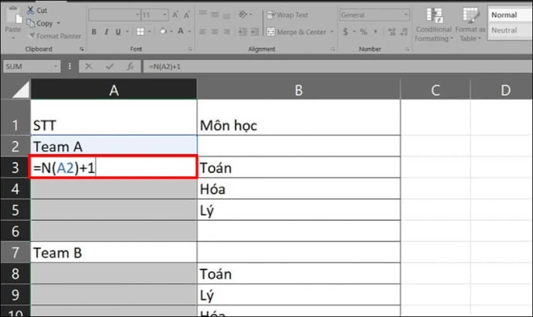Click the Select All corner triangle

click(20, 89)
